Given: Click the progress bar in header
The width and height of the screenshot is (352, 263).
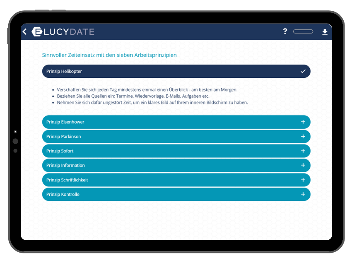Looking at the screenshot, I should click(x=303, y=31).
